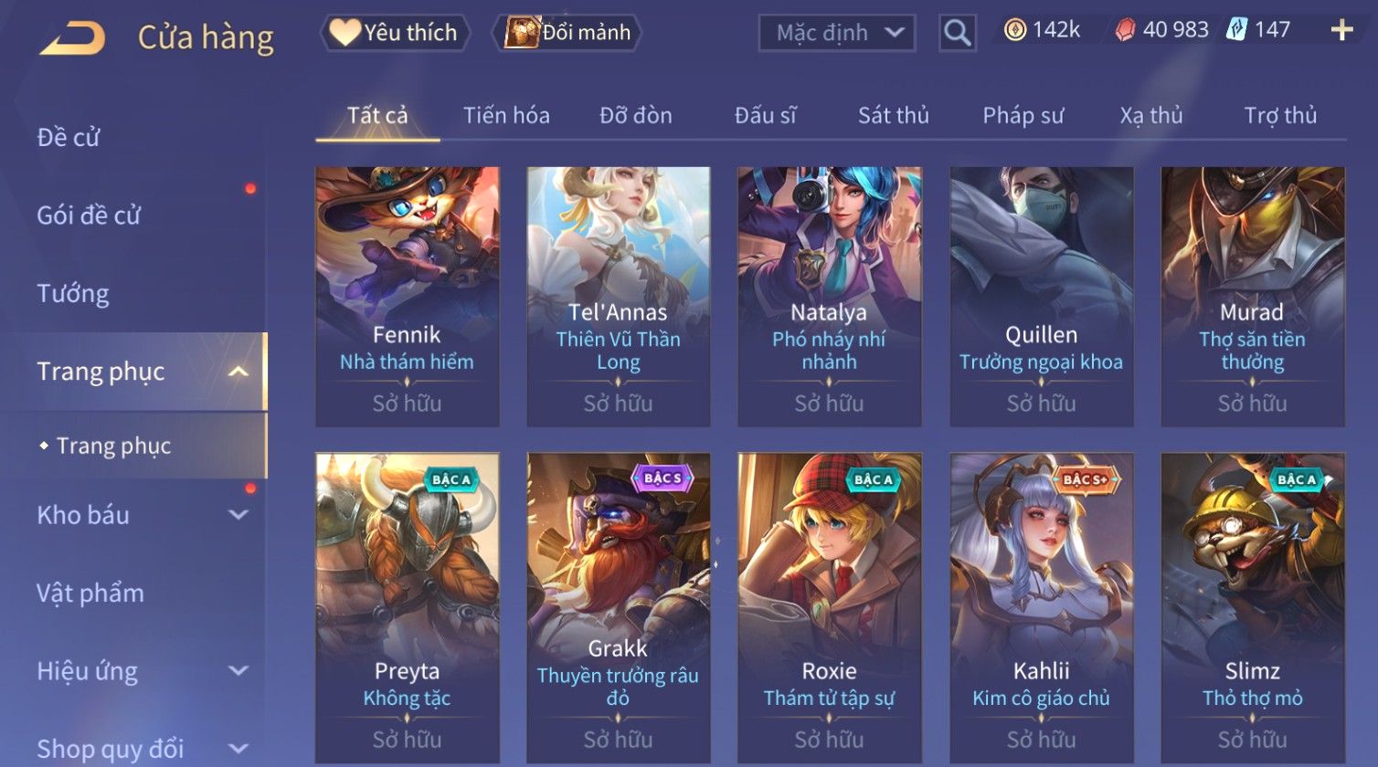The image size is (1378, 767).
Task: Click the blue voucher currency icon
Action: tap(1236, 30)
